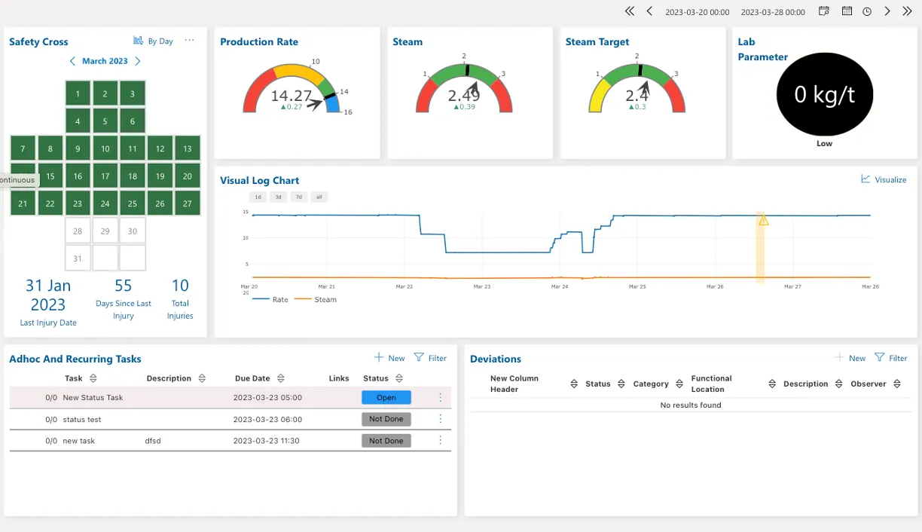Image resolution: width=922 pixels, height=532 pixels.
Task: Show next month after March 2023
Action: 138,61
